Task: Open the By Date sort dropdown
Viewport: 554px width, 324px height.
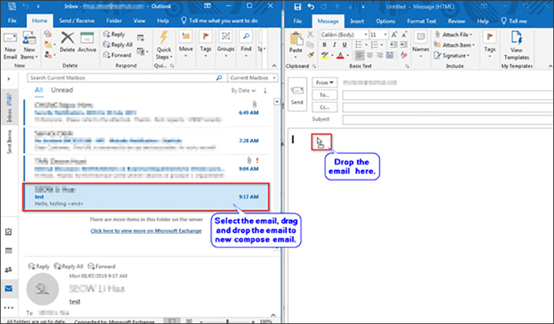Action: point(243,91)
